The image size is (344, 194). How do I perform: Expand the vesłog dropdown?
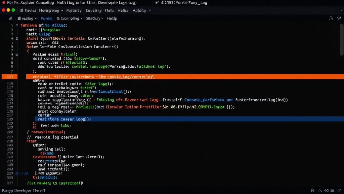[x=27, y=19]
